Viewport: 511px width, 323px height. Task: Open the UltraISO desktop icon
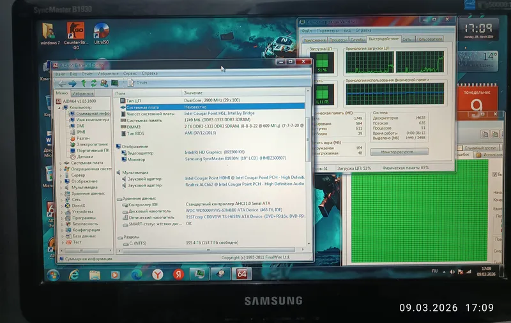point(102,33)
